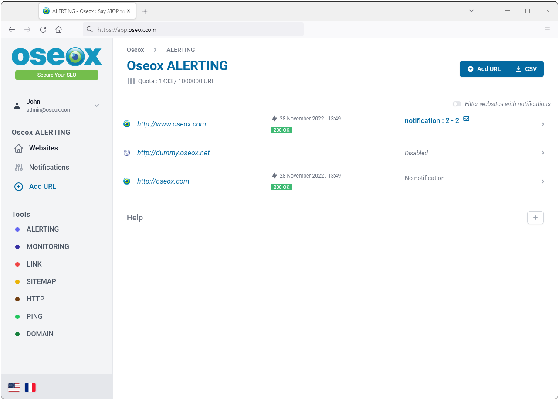559x400 pixels.
Task: Open the LINK tool
Action: 34,264
